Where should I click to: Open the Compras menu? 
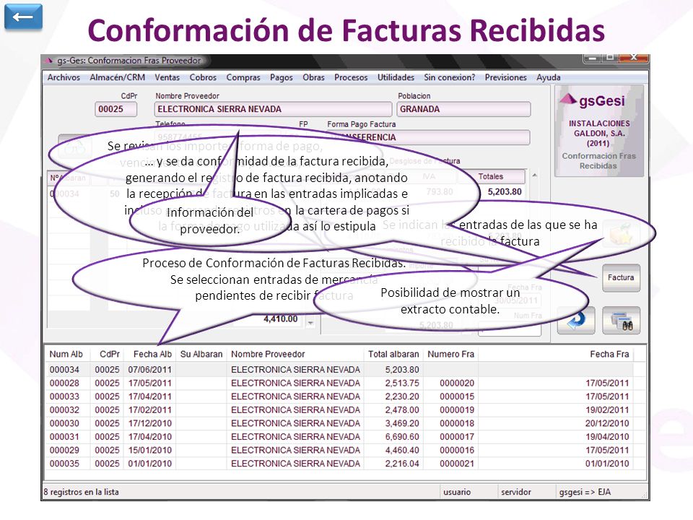click(243, 77)
